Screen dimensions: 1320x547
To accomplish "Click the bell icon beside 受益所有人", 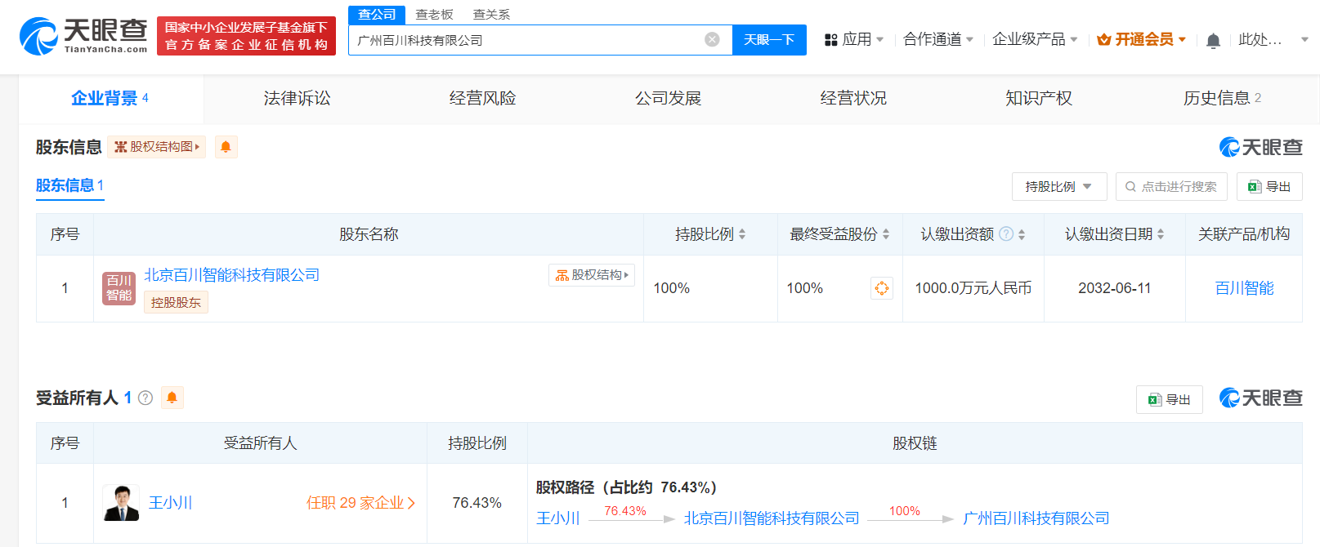I will tap(172, 398).
